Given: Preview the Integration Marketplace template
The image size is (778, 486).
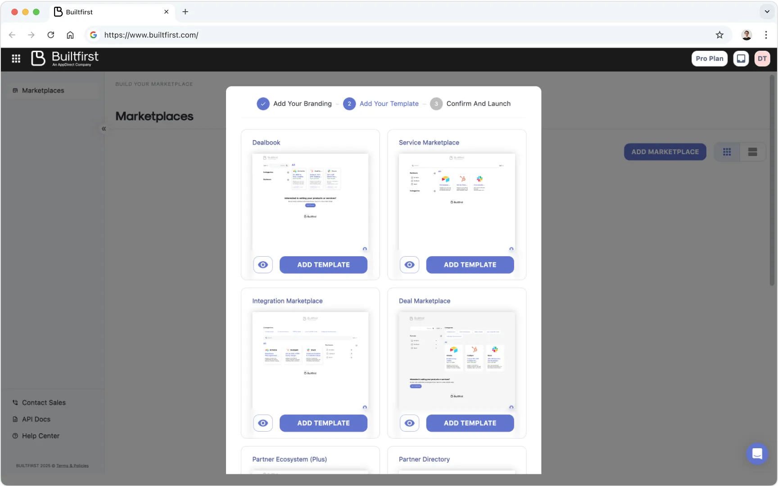Looking at the screenshot, I should click(x=263, y=423).
